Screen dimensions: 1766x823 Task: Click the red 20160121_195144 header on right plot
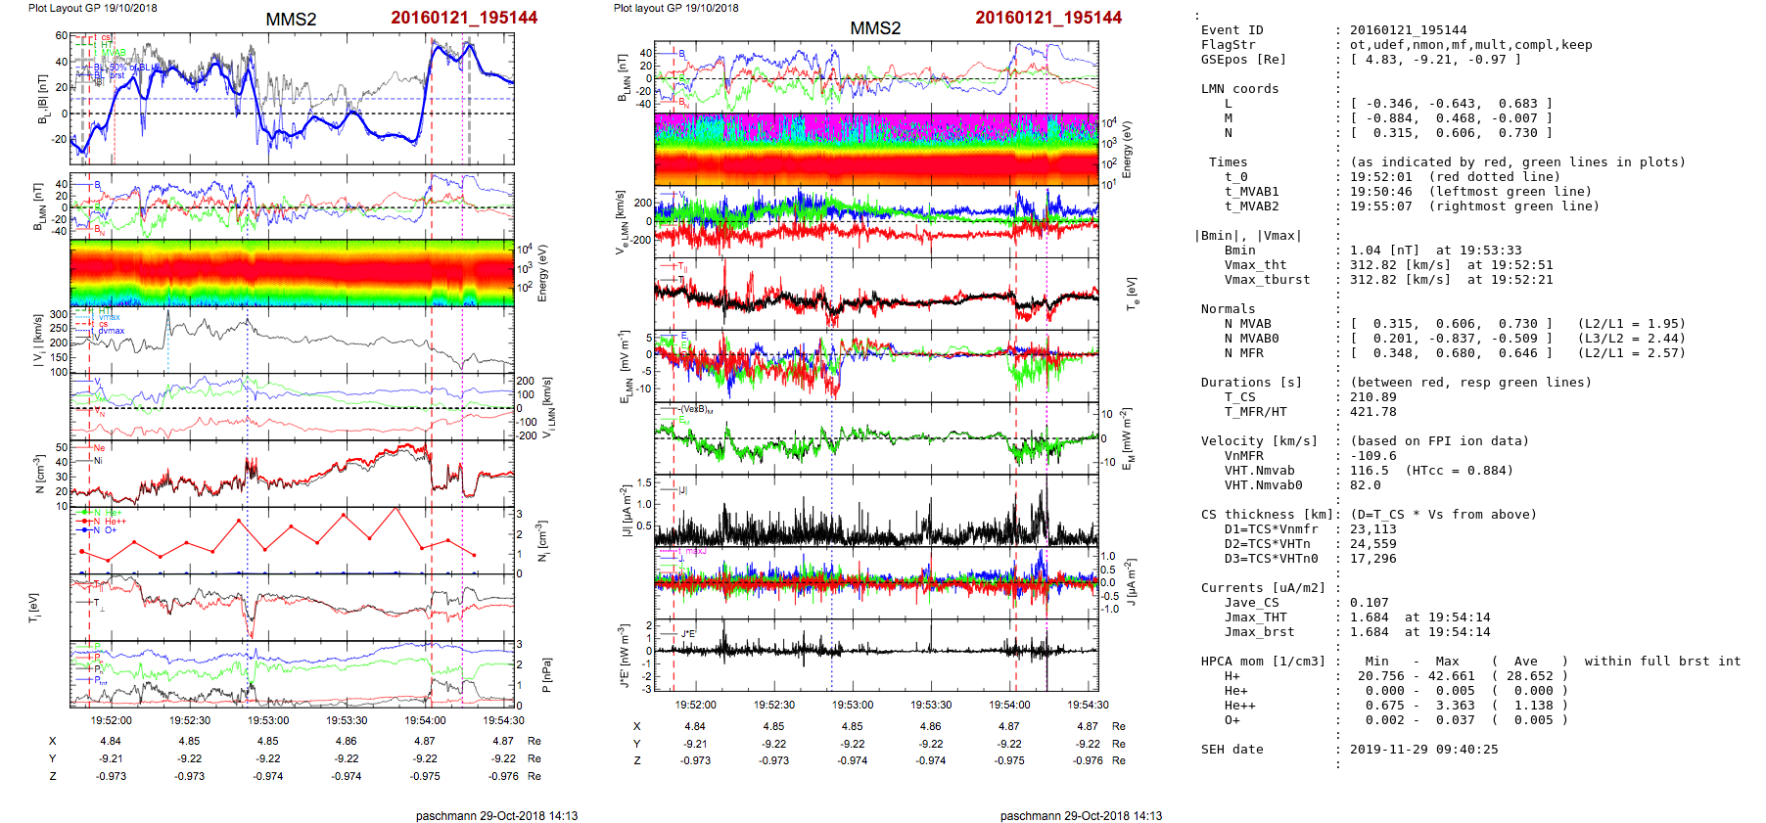coord(1047,18)
